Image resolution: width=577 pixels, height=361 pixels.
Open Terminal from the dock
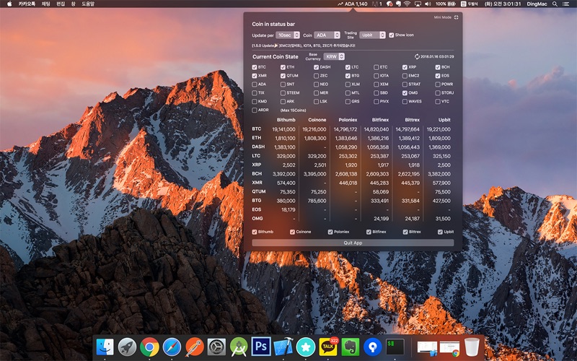tap(395, 347)
